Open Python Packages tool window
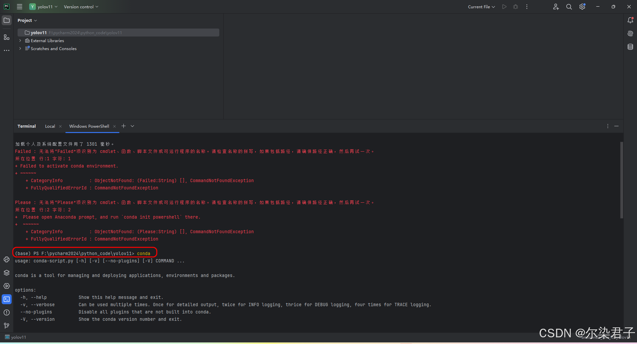The width and height of the screenshot is (637, 344). [x=7, y=259]
